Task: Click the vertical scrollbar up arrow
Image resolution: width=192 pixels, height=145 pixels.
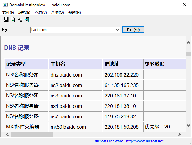Action: (x=188, y=43)
